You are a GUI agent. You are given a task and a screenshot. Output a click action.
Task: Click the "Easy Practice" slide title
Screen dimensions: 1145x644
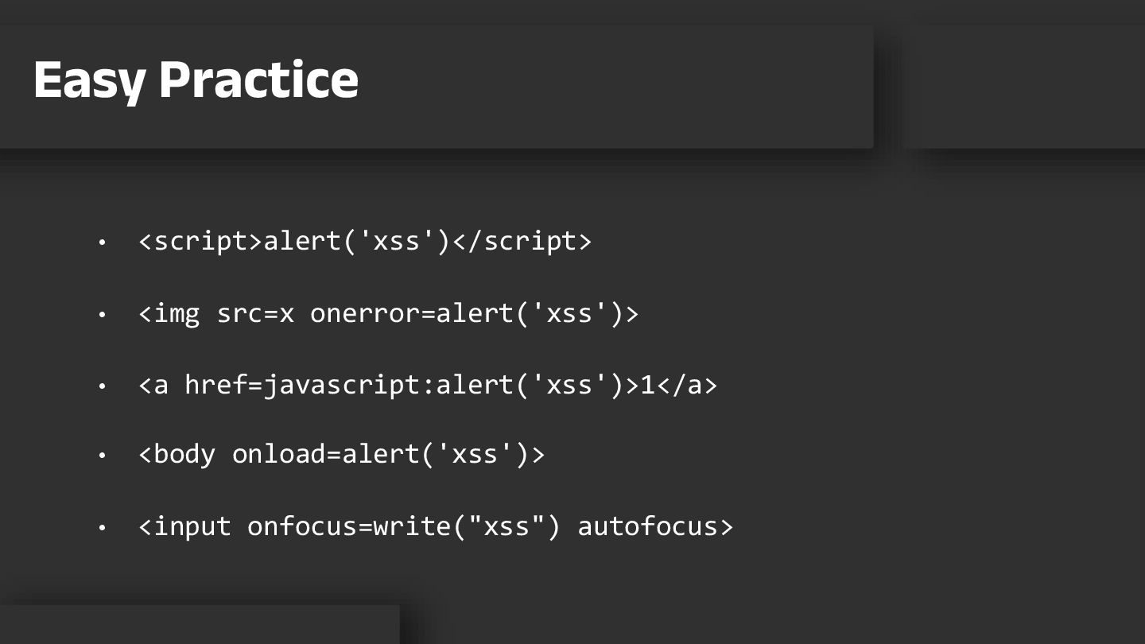point(196,80)
